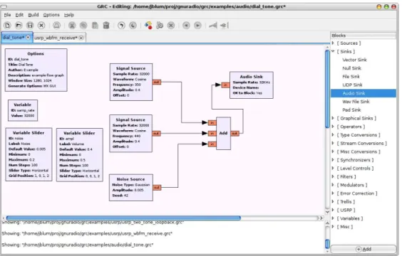Print the flow graph from the toolbar

click(x=56, y=26)
